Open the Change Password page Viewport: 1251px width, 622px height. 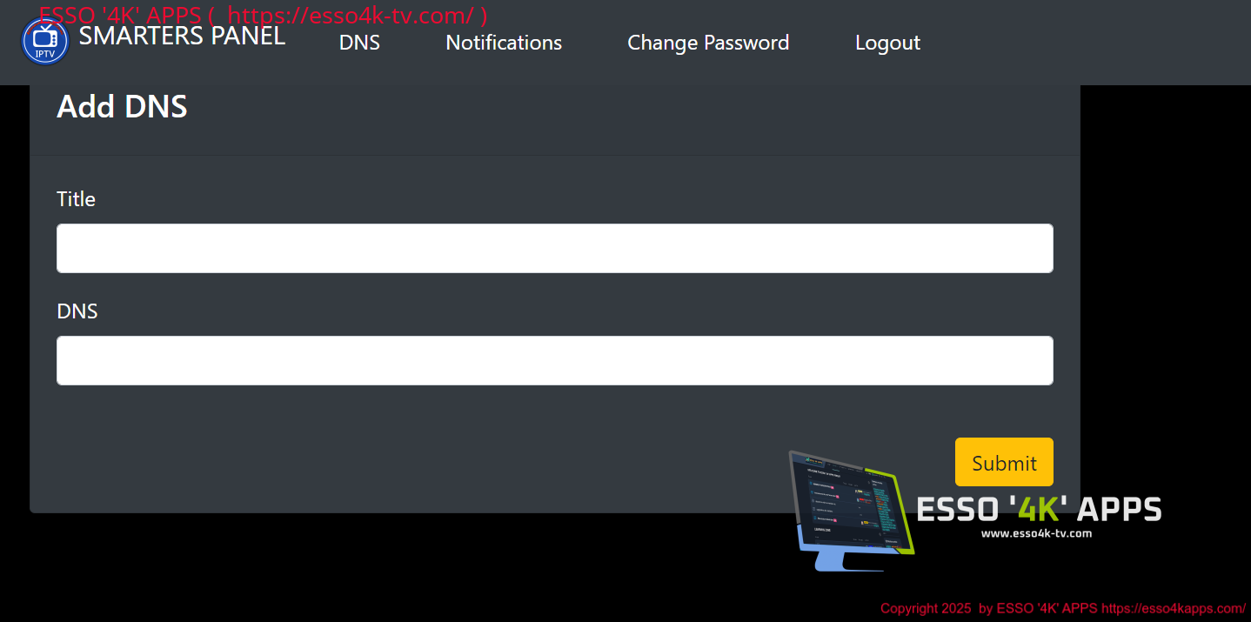coord(708,43)
